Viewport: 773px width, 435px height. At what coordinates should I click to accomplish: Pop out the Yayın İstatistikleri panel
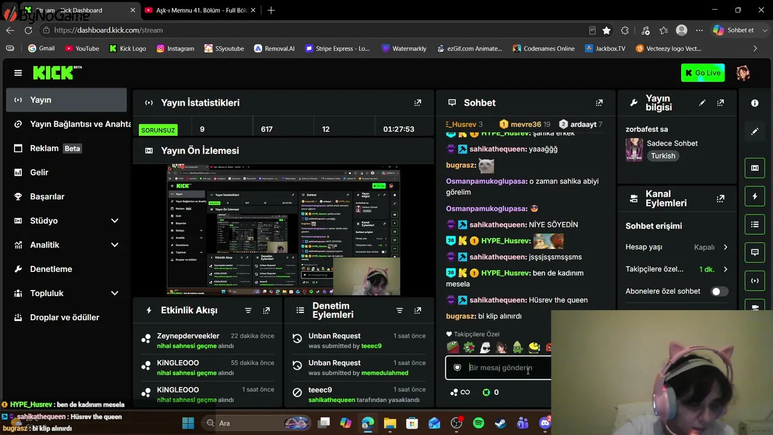(x=417, y=103)
